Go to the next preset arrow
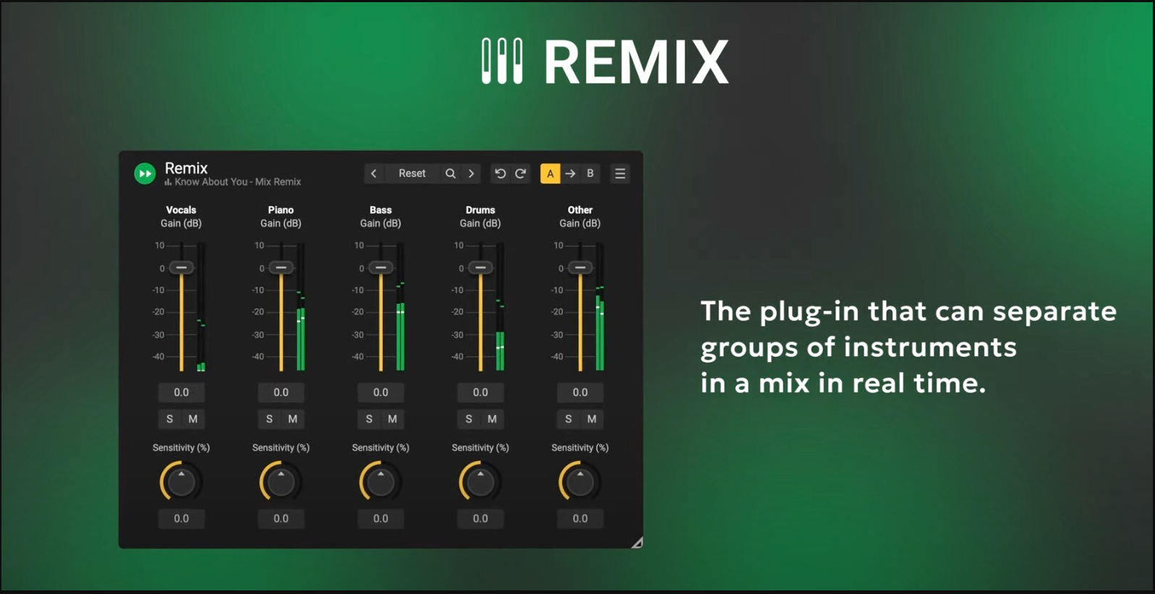 point(472,173)
